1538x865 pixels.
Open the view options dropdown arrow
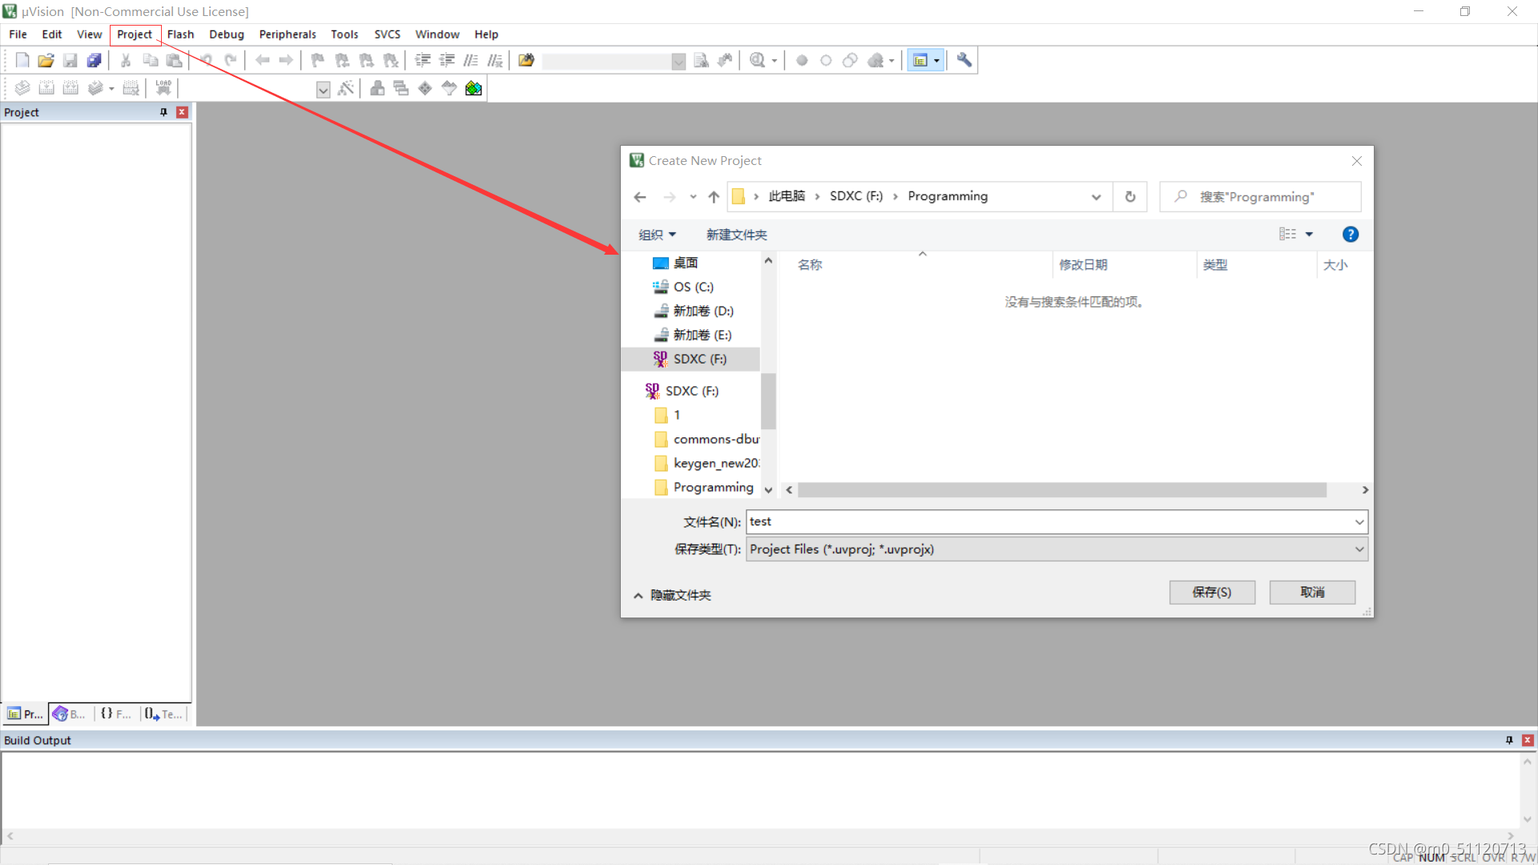[x=1309, y=234]
